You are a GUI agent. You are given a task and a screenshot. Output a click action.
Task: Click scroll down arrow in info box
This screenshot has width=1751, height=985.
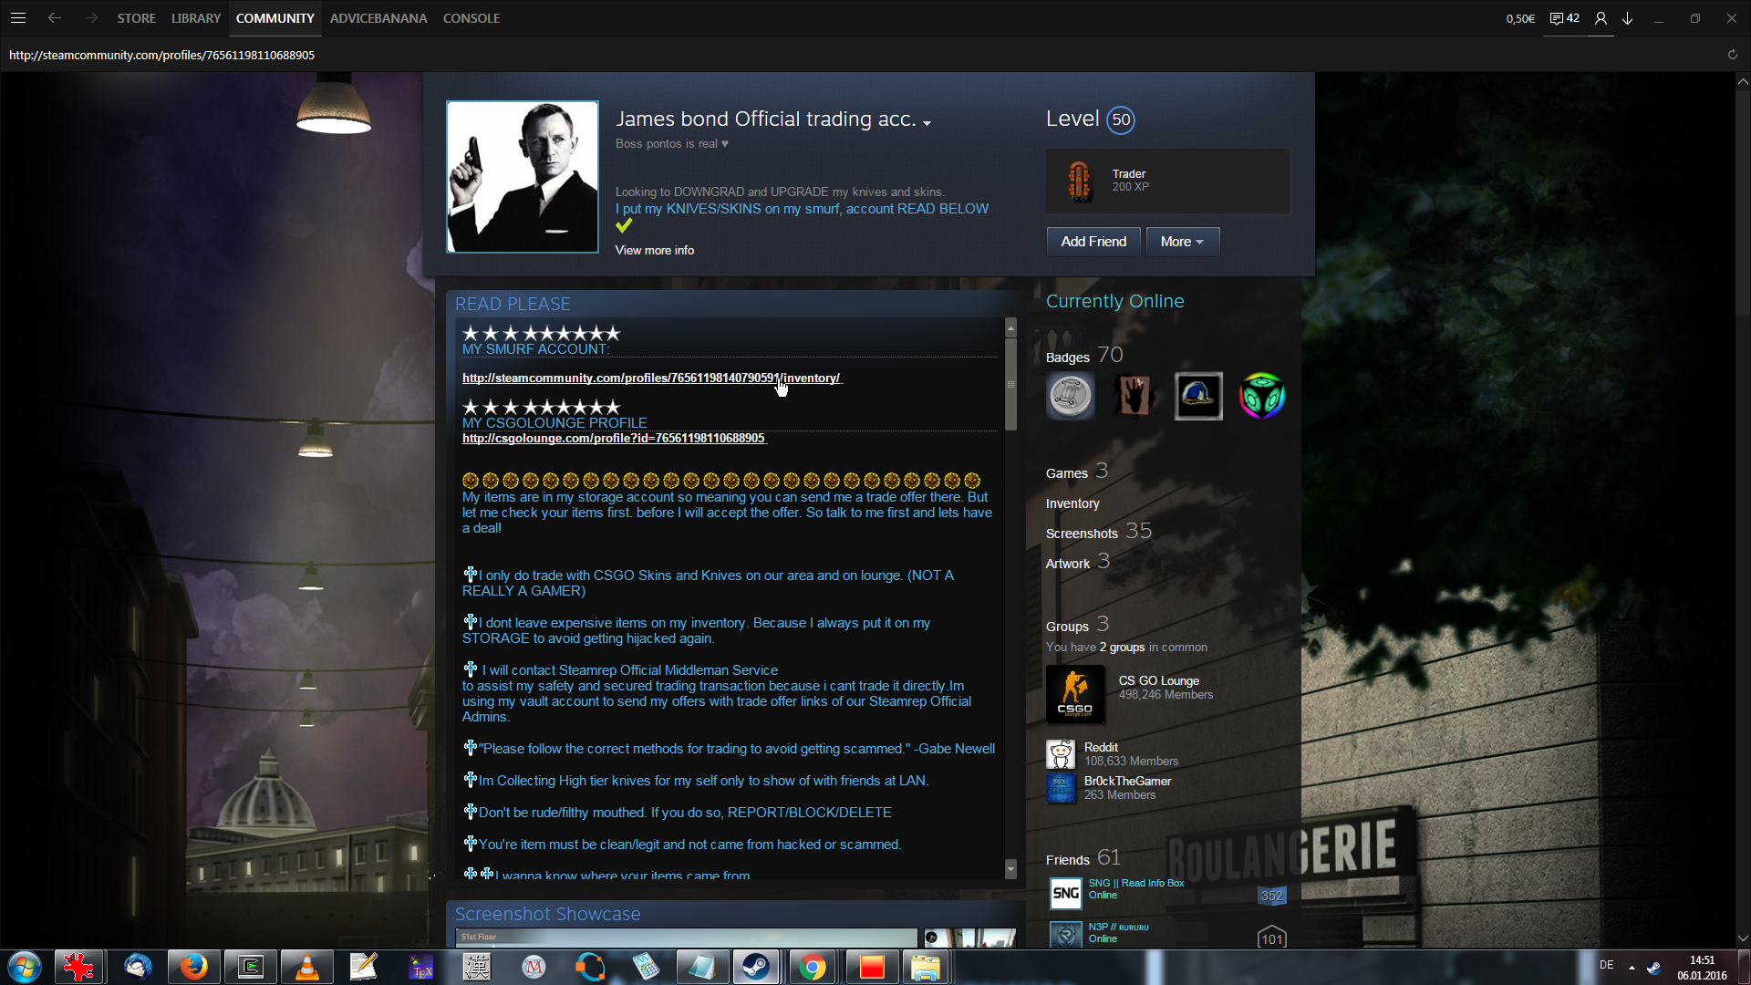[x=1010, y=868]
